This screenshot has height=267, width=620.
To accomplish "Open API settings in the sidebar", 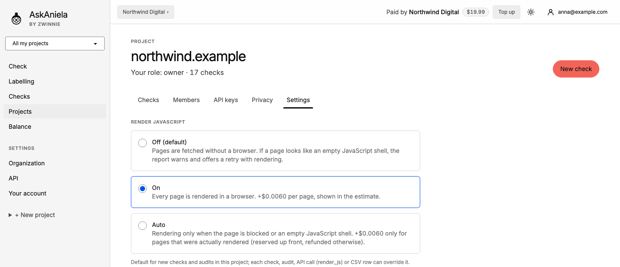I will point(55,178).
